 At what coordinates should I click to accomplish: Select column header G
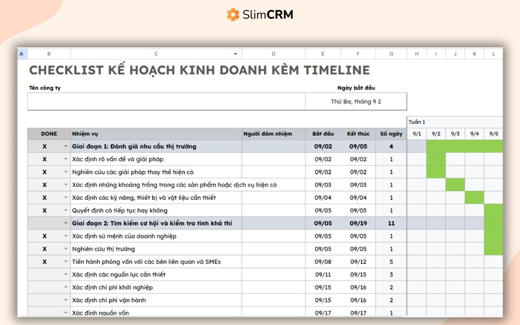391,54
